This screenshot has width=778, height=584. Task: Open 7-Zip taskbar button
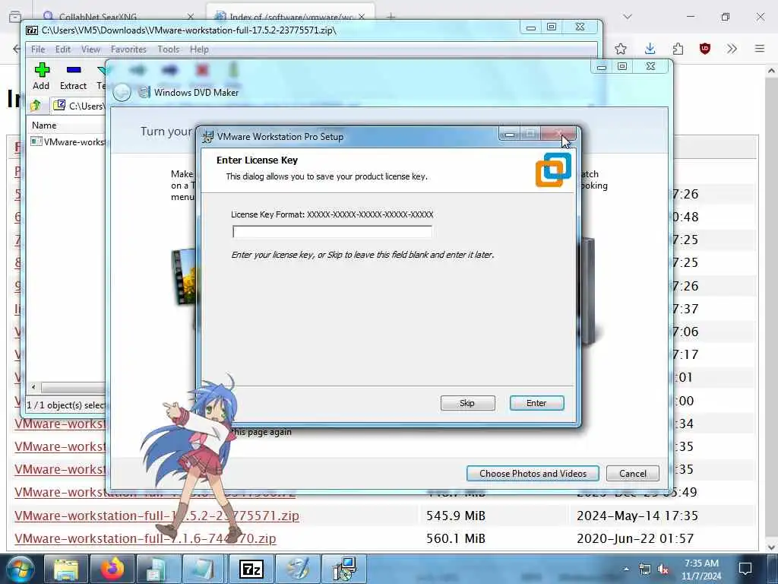coord(251,569)
